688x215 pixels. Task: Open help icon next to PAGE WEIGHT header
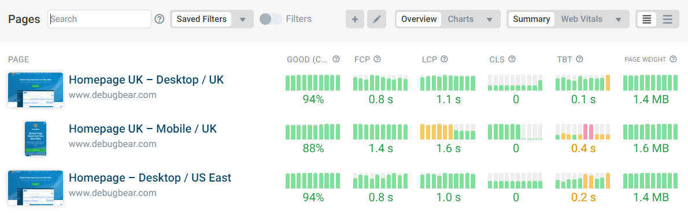pos(673,59)
